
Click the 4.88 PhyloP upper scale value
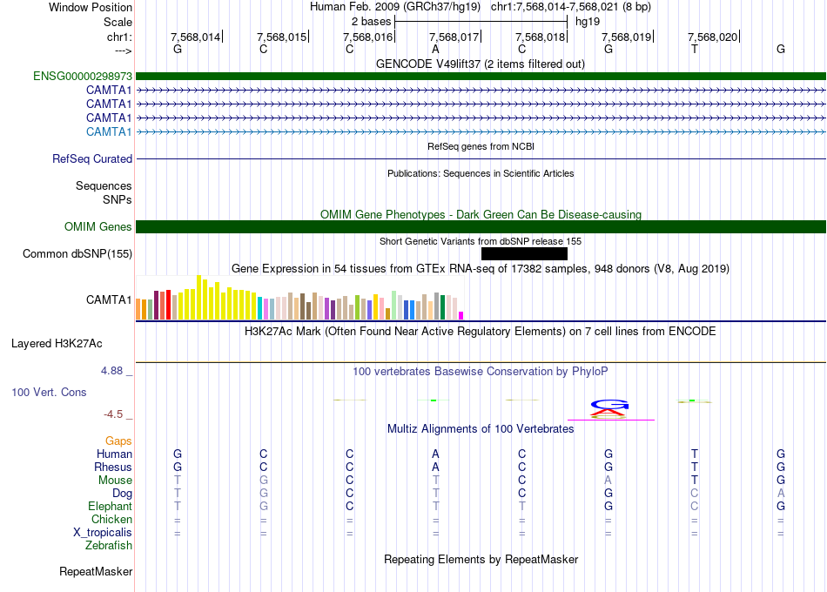112,371
